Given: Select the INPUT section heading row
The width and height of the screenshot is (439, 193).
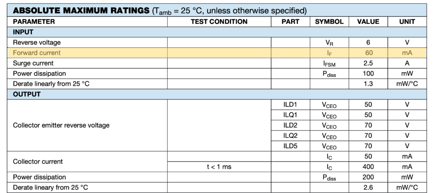Looking at the screenshot, I should 24,32.
